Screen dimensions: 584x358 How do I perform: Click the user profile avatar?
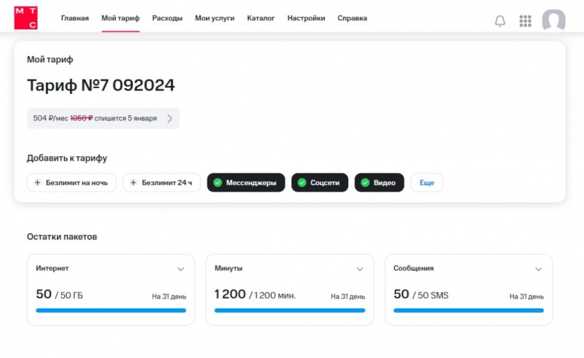pos(553,20)
